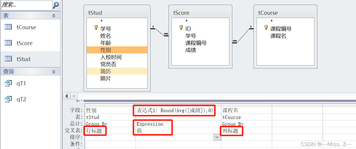The image size is (356, 149).
Task: Select 照片 field in tStud list
Action: pos(117,78)
